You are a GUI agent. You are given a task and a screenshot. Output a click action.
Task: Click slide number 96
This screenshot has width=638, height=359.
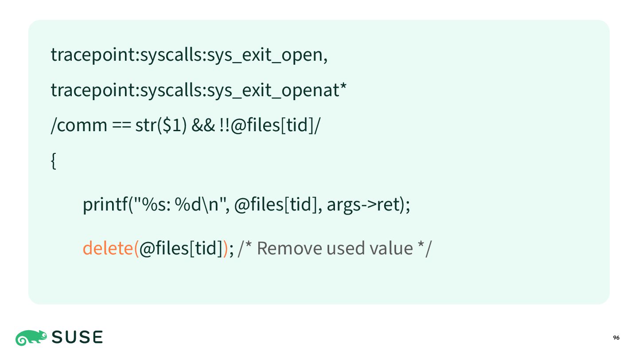(x=616, y=338)
